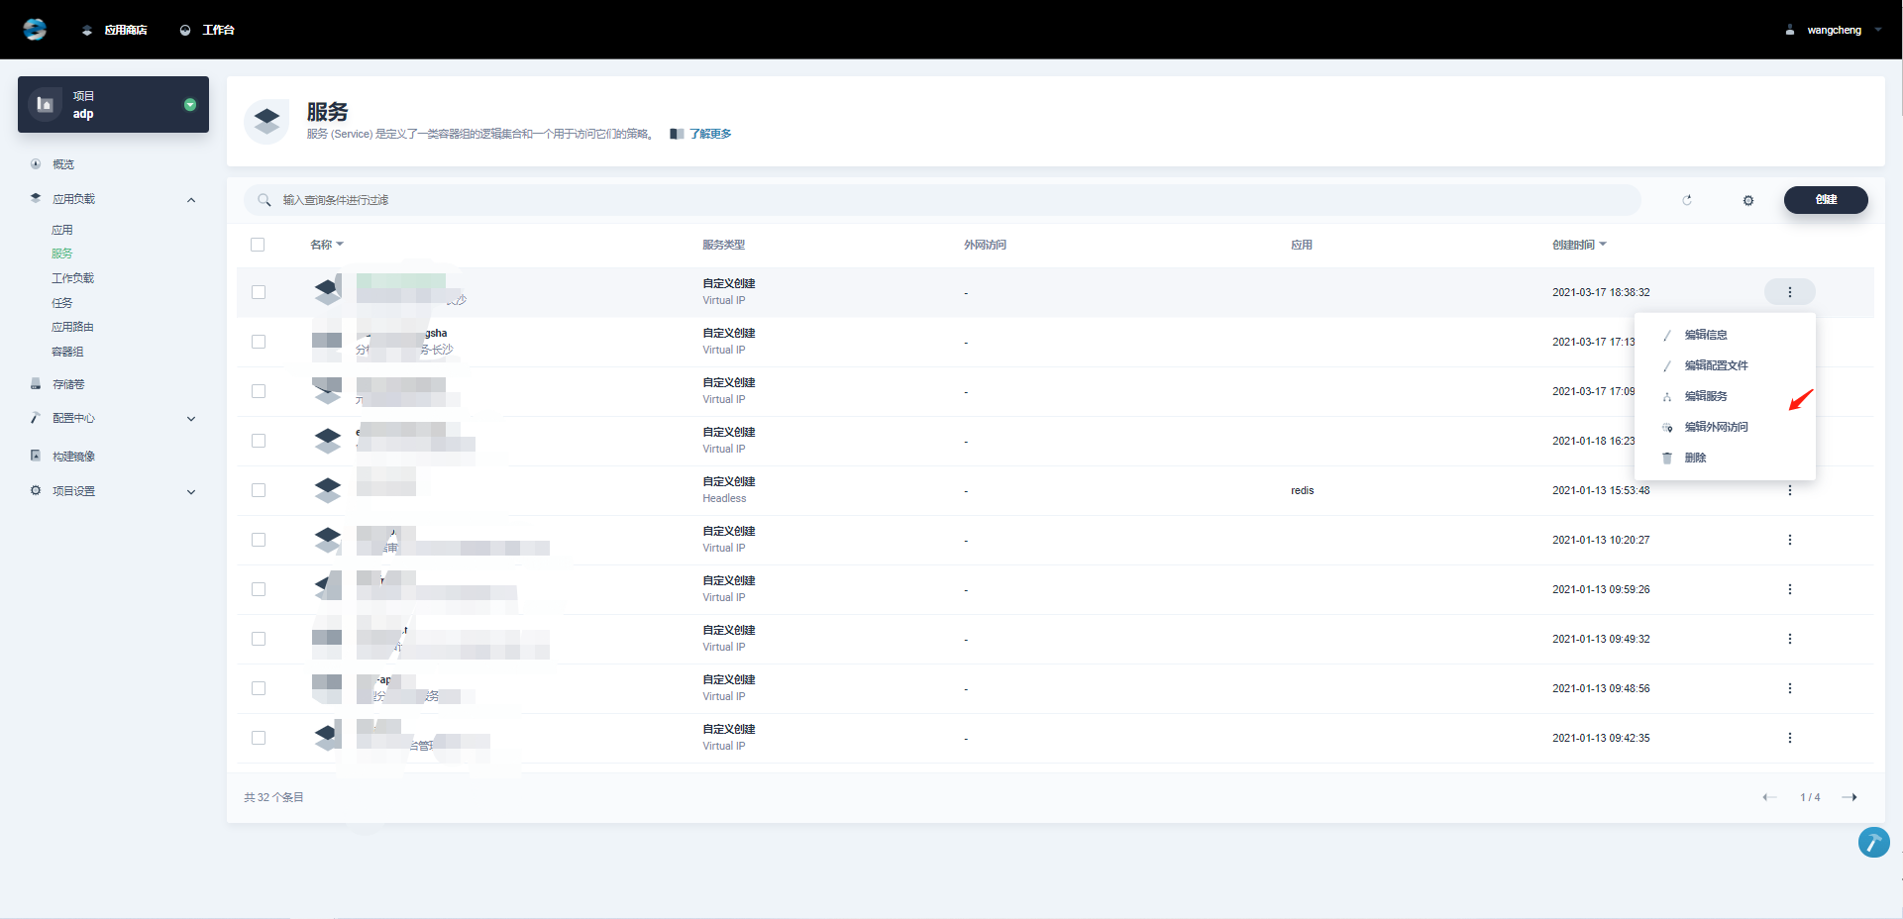Click the KubeSphere logo icon
The height and width of the screenshot is (919, 1903).
(35, 30)
